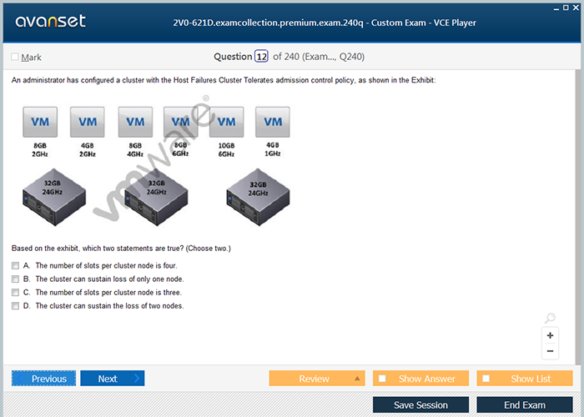Expand the Review dropdown arrow
The width and height of the screenshot is (584, 417).
(358, 379)
